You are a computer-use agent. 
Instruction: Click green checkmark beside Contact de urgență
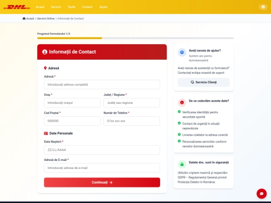(x=179, y=123)
